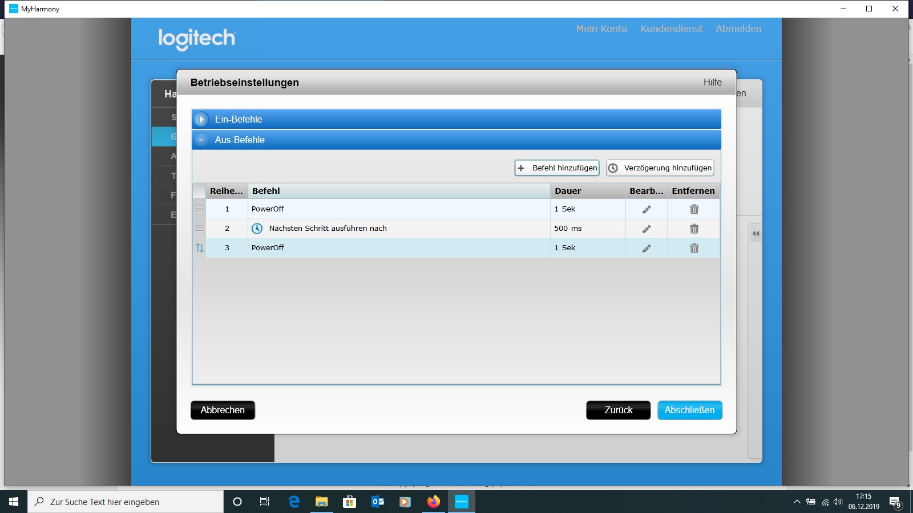
Task: Expand the Ein-Befehle section
Action: coord(201,119)
